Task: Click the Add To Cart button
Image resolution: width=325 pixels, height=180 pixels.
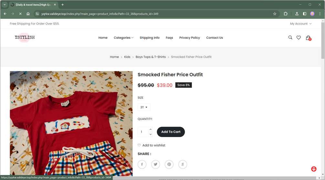Action: [x=171, y=132]
